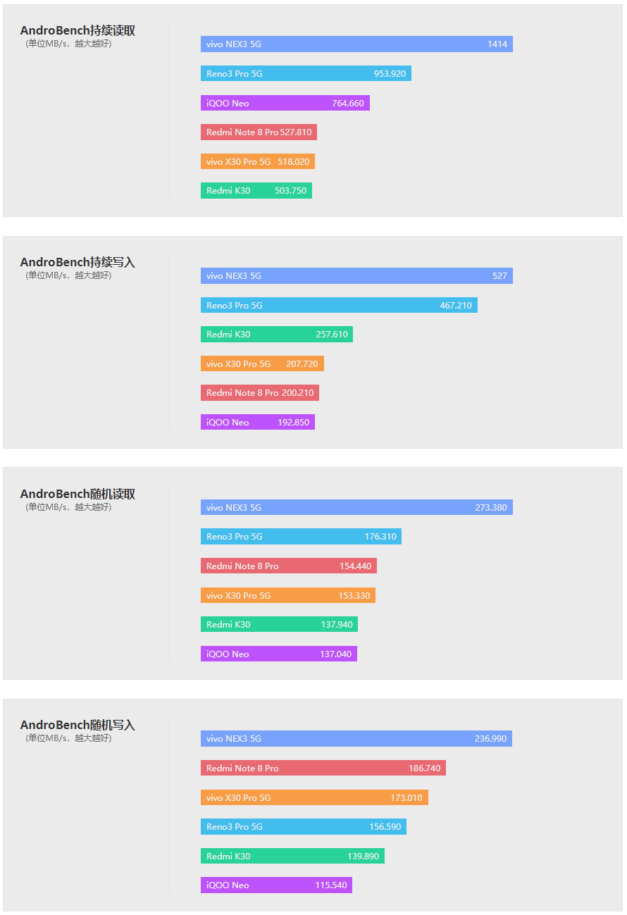Select Redmi Note 8 Pro 527.810 bar

coord(259,132)
